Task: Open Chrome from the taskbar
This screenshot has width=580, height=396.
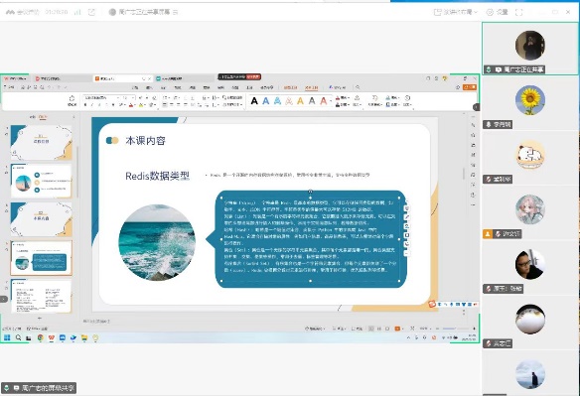Action: pyautogui.click(x=40, y=337)
